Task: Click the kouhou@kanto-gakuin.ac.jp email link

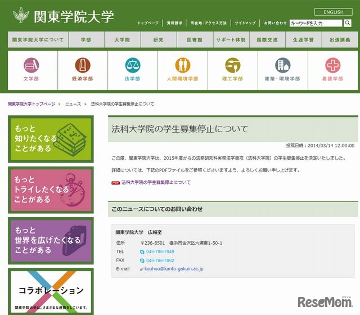Action: tap(174, 269)
